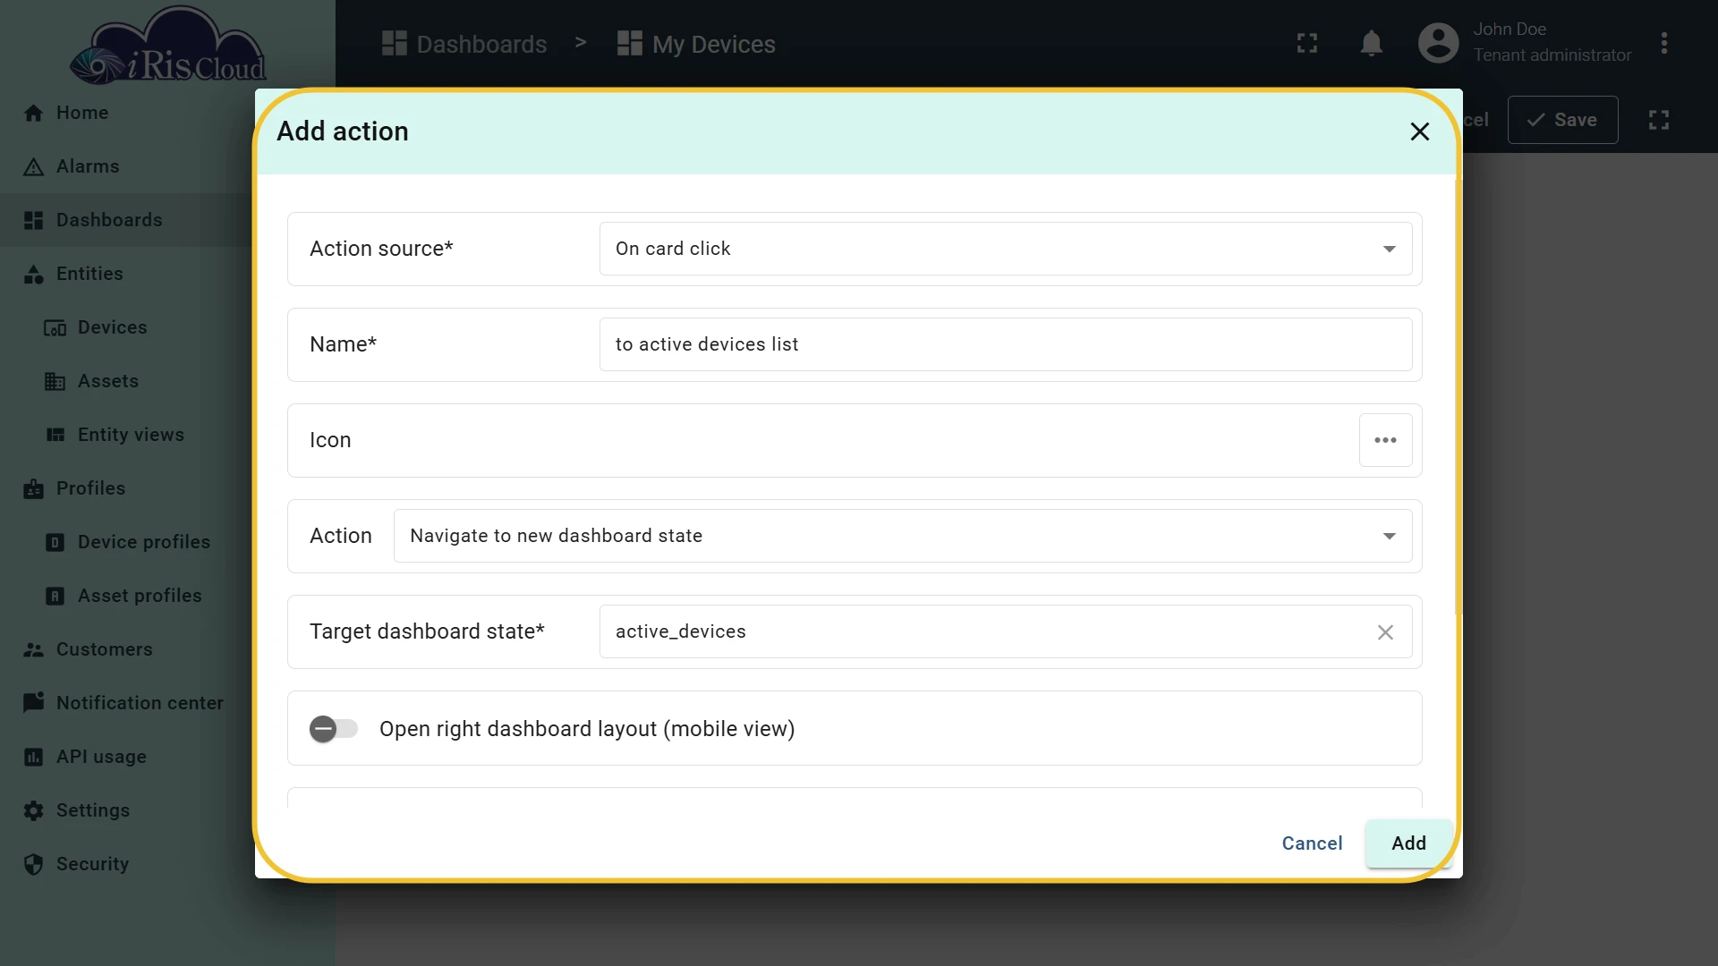The image size is (1718, 966).
Task: Click the API usage chart icon
Action: (x=33, y=758)
